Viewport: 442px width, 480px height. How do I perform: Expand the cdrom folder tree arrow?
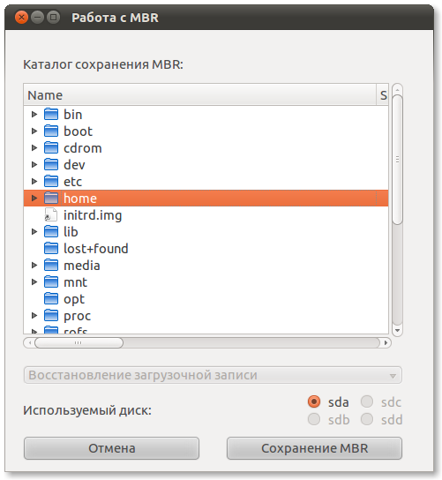[34, 148]
